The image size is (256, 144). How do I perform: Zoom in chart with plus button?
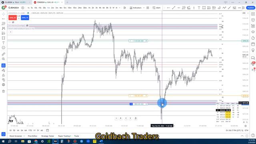coord(121,118)
